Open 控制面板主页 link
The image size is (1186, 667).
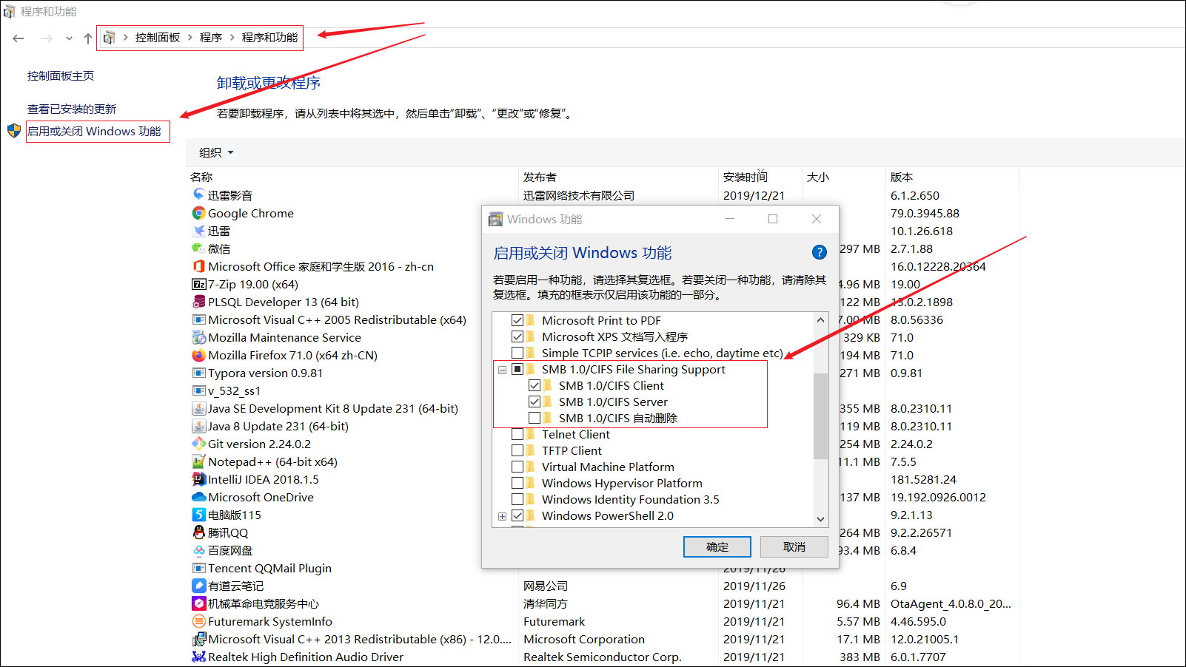[61, 75]
